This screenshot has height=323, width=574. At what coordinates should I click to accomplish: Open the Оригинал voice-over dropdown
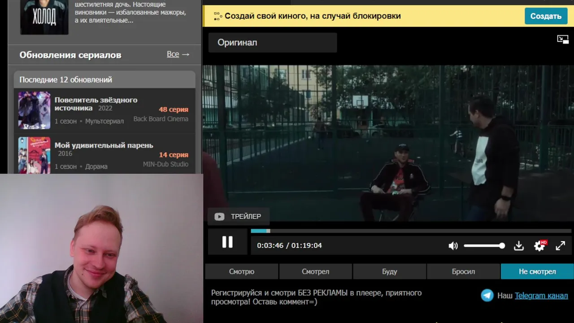(273, 43)
